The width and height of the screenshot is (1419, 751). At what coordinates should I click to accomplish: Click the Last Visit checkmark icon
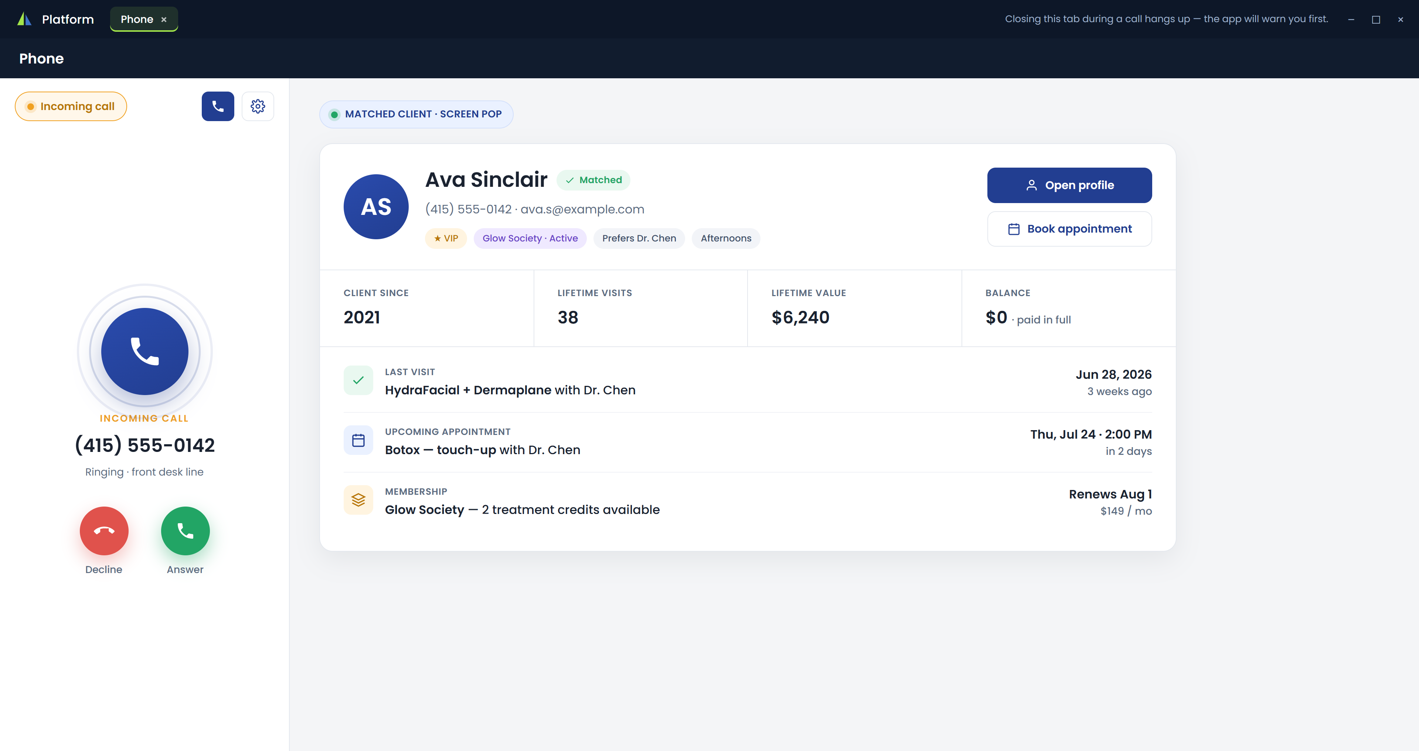358,380
